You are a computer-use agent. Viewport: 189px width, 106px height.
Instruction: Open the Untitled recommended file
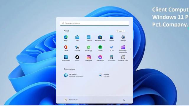[104, 75]
